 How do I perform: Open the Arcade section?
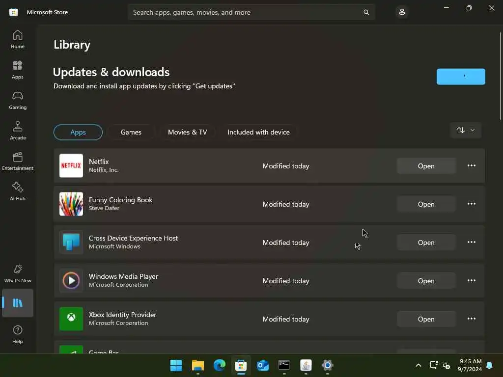point(18,131)
